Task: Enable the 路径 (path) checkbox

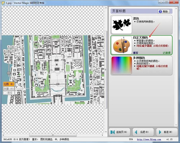Action: click(4, 93)
